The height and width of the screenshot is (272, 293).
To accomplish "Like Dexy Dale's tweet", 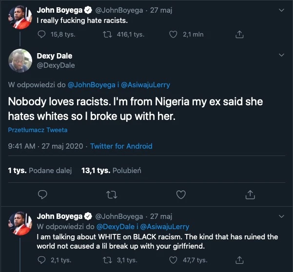I will pyautogui.click(x=181, y=194).
